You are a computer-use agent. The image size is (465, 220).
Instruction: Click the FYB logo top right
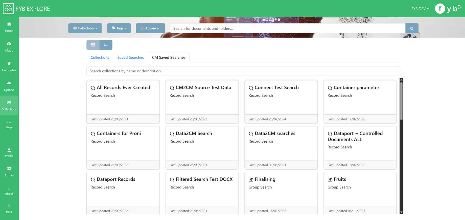coord(448,9)
